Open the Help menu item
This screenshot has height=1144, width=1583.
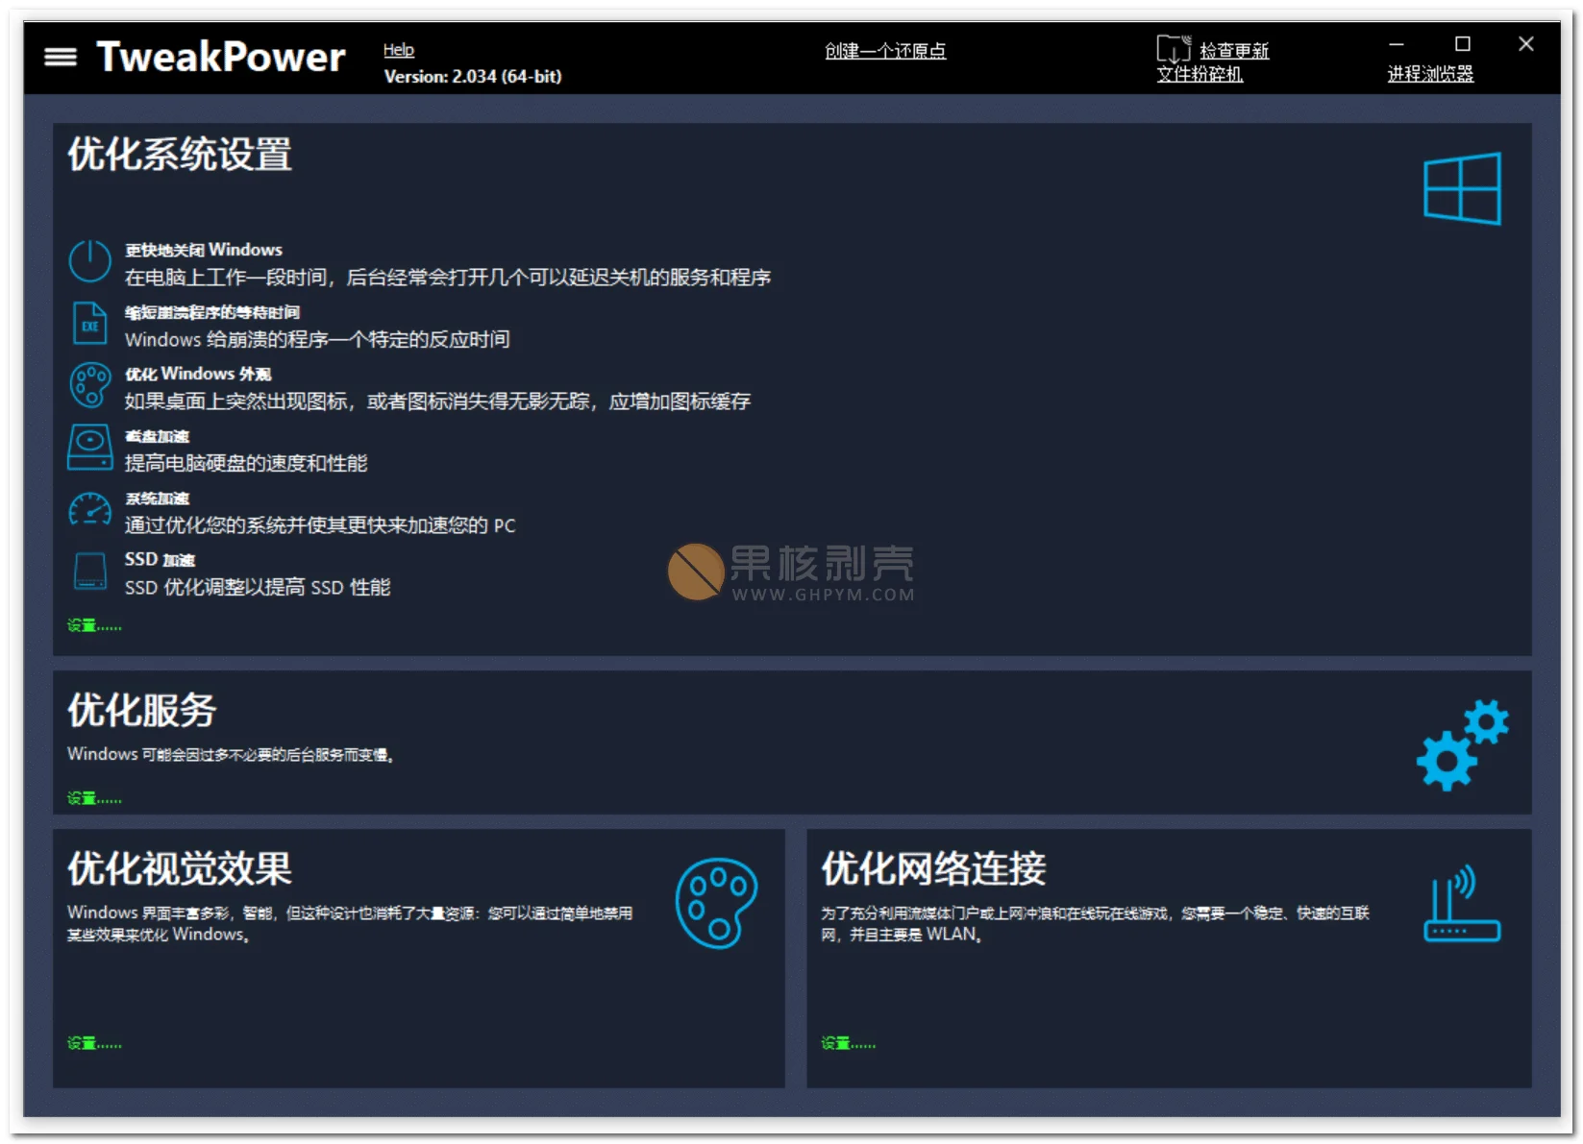[399, 50]
